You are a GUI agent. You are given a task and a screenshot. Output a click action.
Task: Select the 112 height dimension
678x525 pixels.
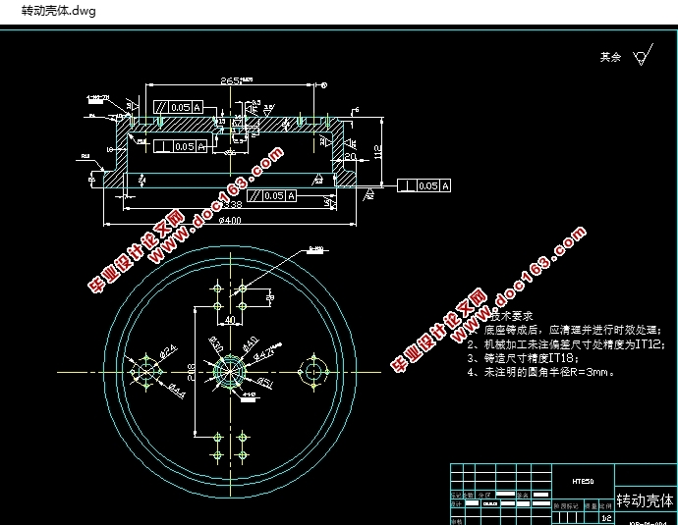tap(377, 151)
